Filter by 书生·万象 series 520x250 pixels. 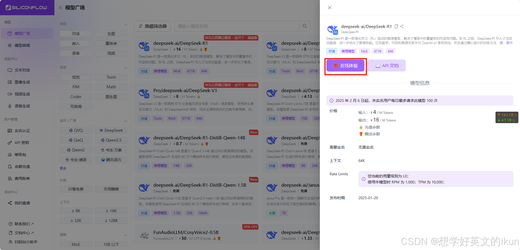(x=111, y=150)
